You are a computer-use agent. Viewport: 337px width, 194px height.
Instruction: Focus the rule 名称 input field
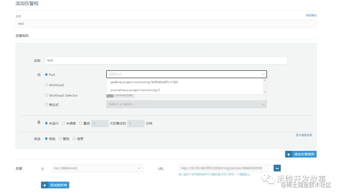tap(166, 61)
